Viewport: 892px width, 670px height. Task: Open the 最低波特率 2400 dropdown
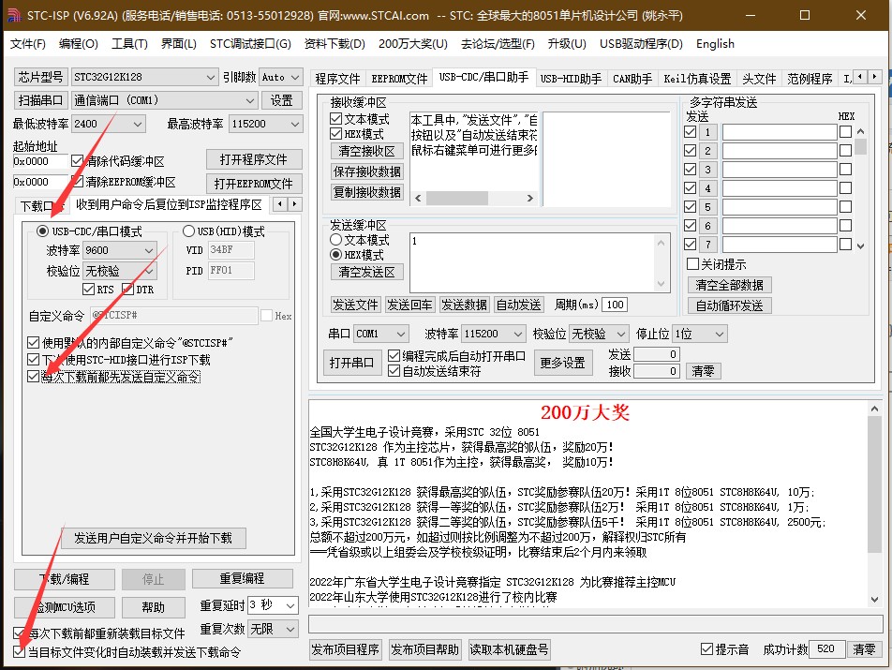pyautogui.click(x=137, y=124)
